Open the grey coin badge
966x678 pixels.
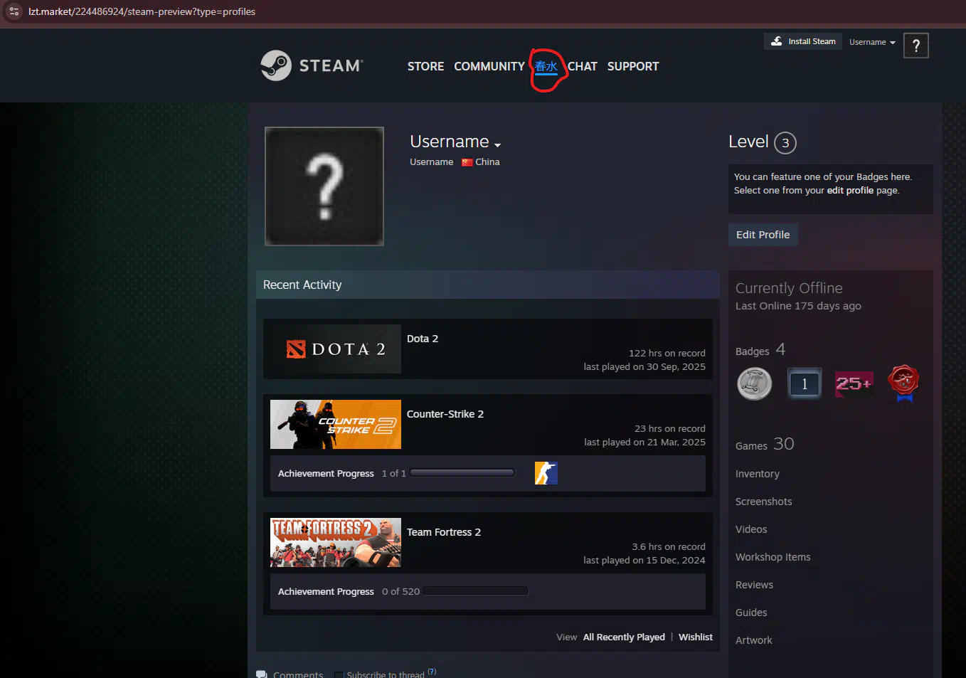pyautogui.click(x=755, y=383)
